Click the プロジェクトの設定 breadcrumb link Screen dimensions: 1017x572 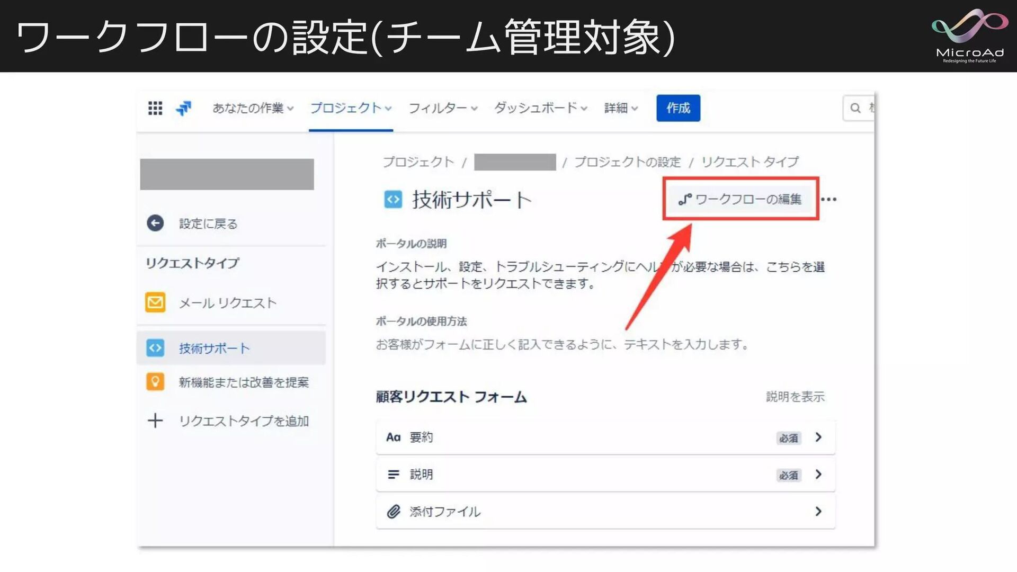coord(627,162)
